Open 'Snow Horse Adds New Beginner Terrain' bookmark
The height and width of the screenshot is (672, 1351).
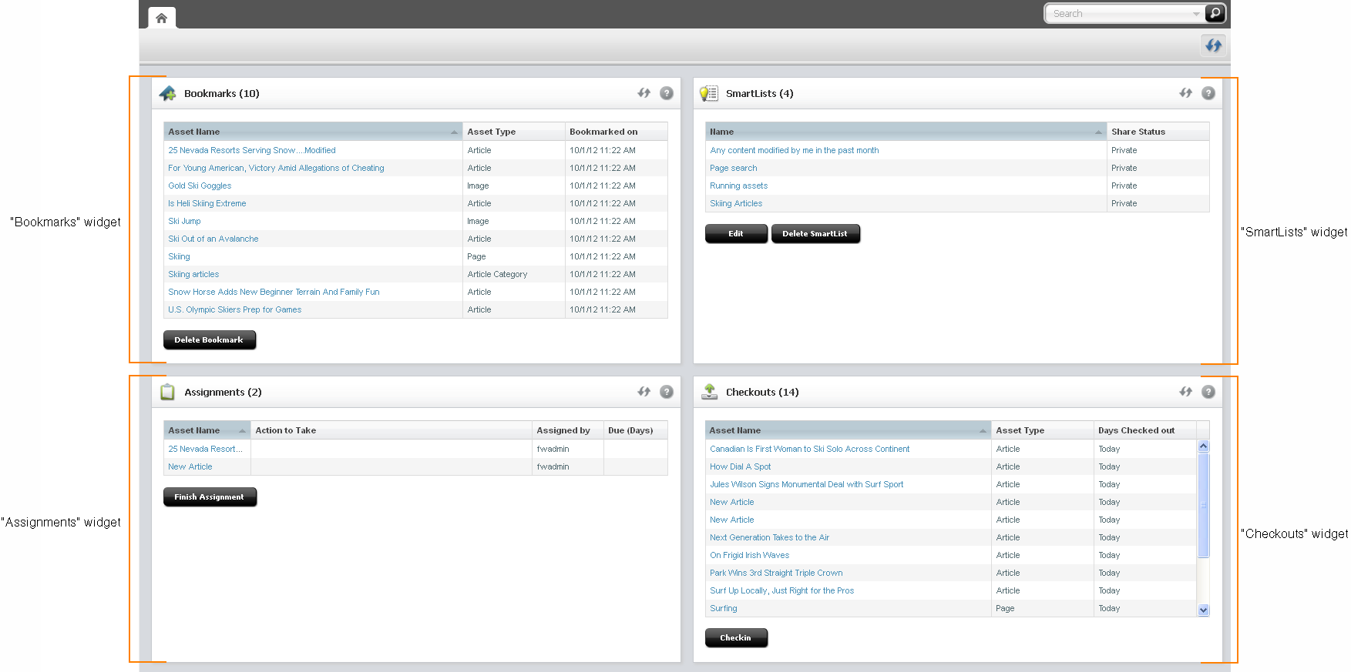(x=274, y=292)
